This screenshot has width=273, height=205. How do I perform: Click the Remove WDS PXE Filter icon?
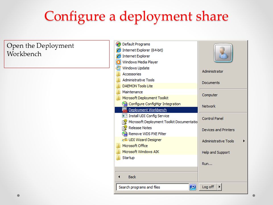coord(125,134)
